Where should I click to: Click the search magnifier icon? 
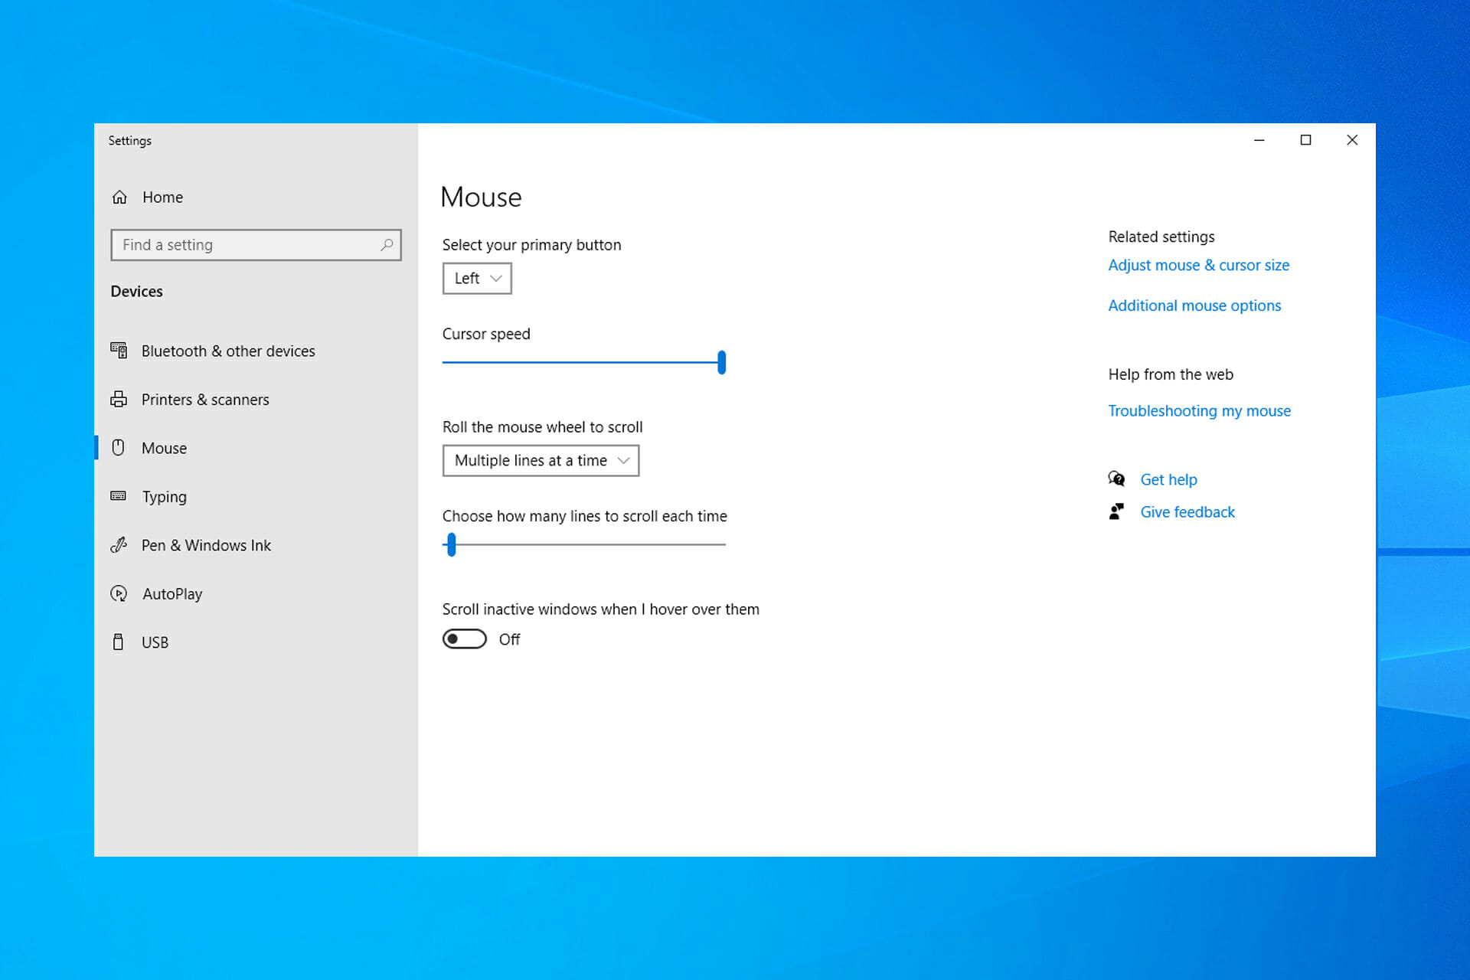pyautogui.click(x=387, y=245)
